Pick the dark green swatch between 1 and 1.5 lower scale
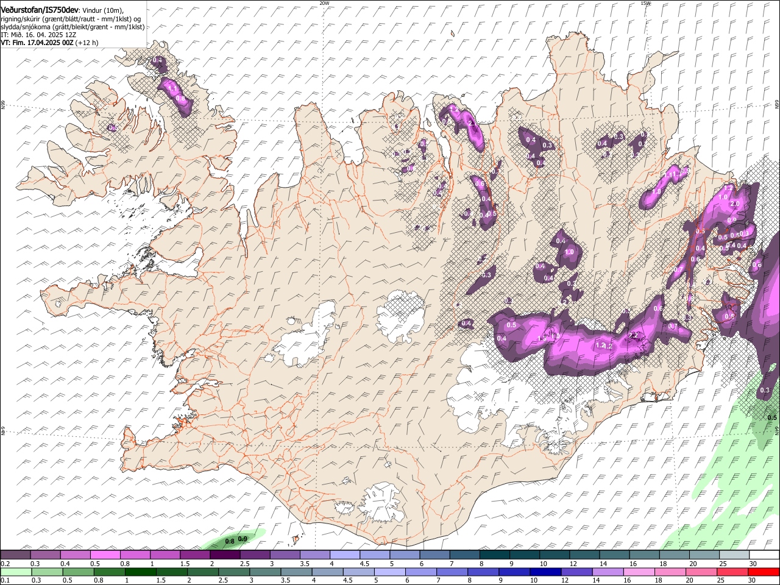 coord(140,572)
